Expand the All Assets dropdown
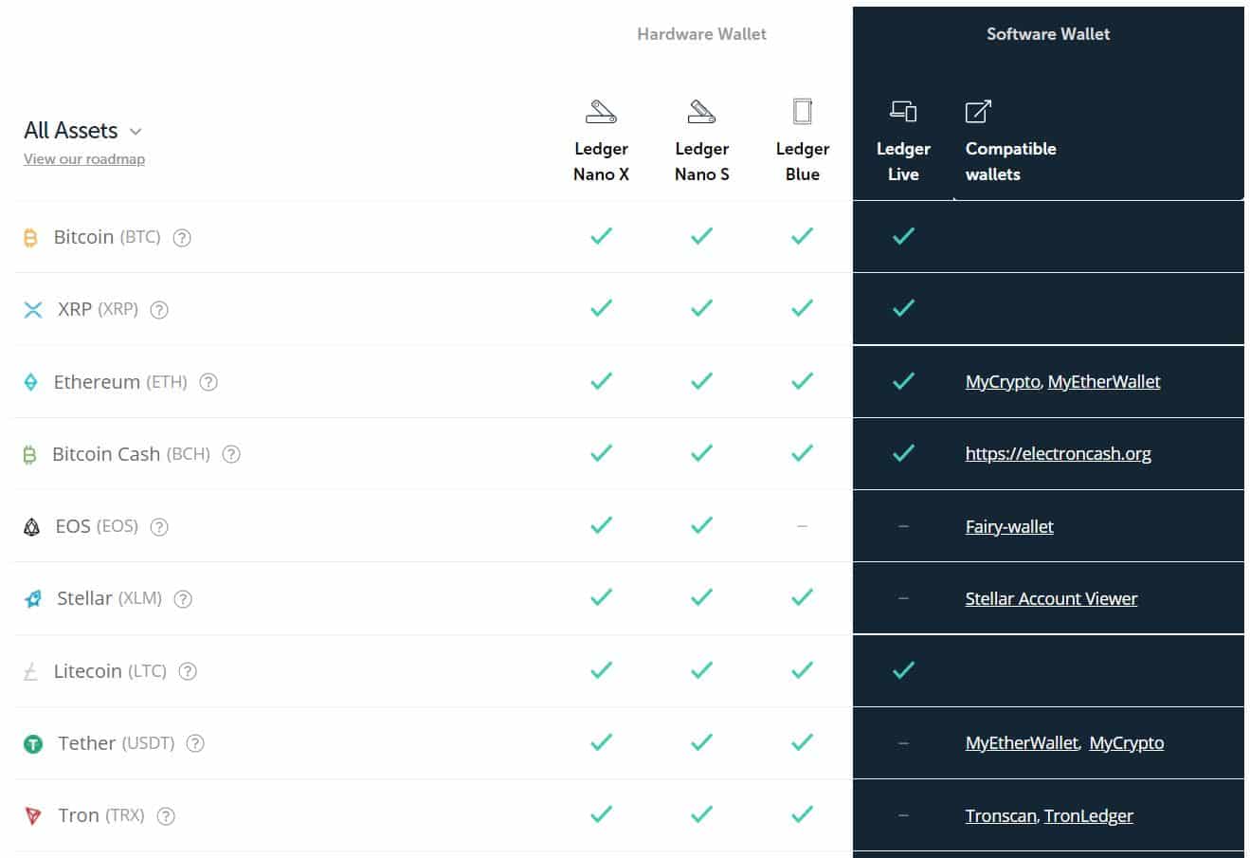 (82, 131)
